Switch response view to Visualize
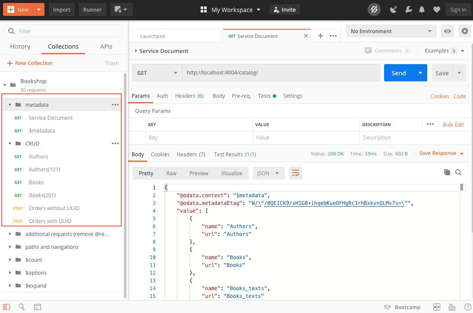The height and width of the screenshot is (313, 473). pyautogui.click(x=231, y=173)
